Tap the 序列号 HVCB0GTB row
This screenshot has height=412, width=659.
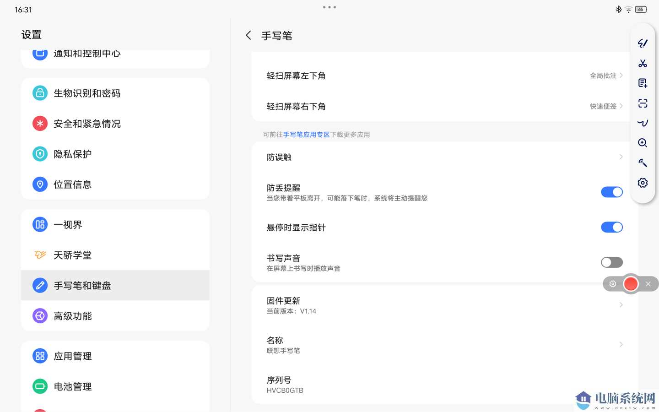445,385
